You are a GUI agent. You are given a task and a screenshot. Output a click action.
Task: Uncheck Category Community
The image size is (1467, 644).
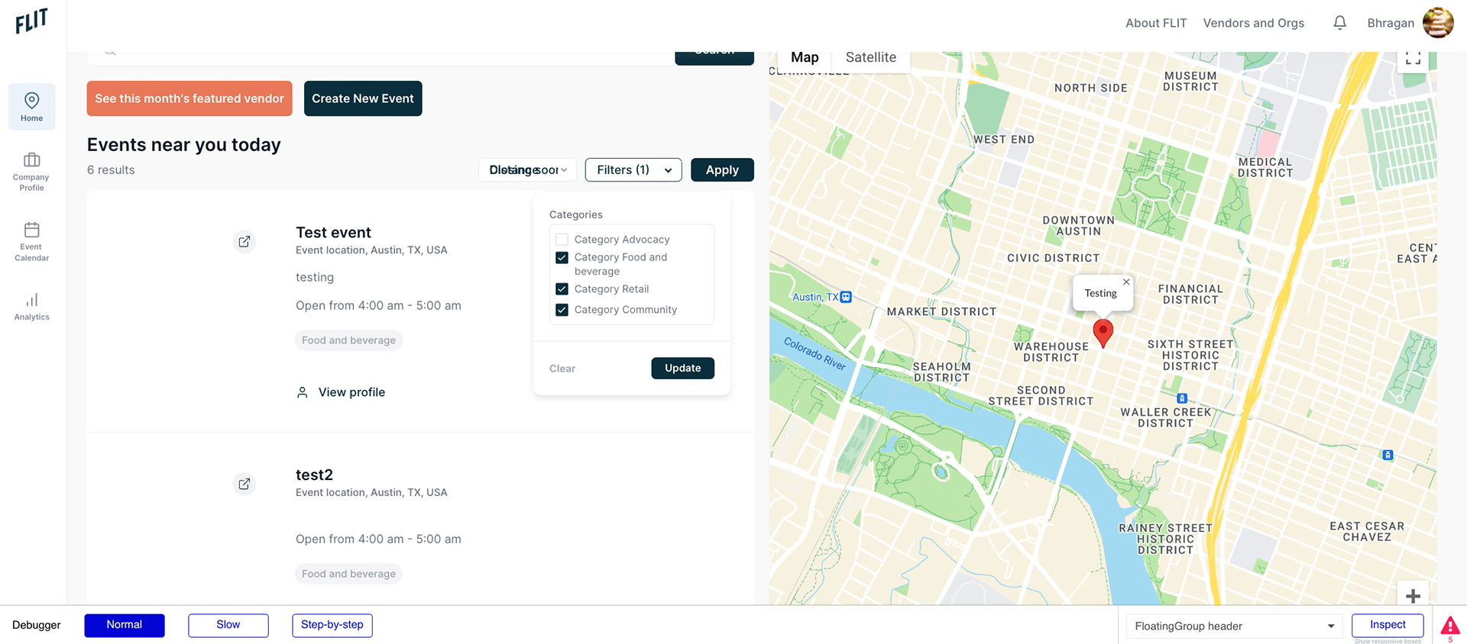562,310
